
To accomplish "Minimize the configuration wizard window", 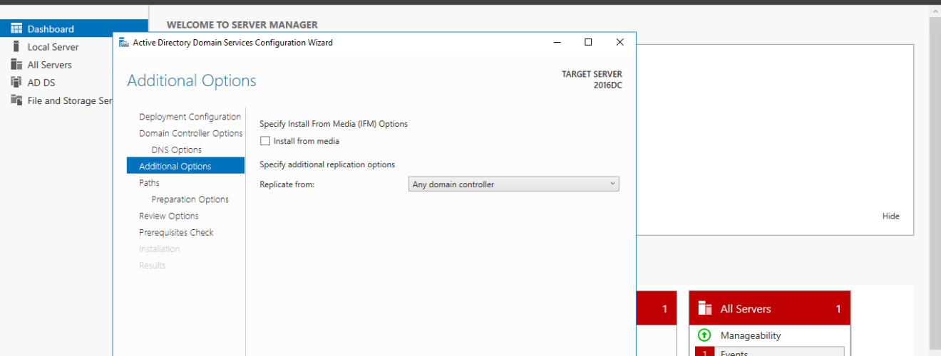I will [x=557, y=42].
